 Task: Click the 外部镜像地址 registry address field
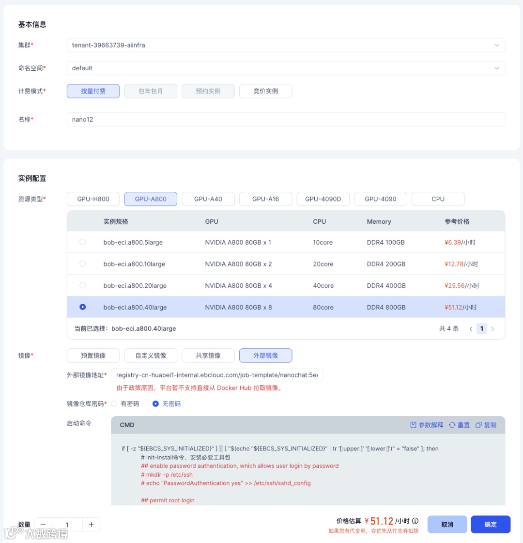[x=217, y=375]
